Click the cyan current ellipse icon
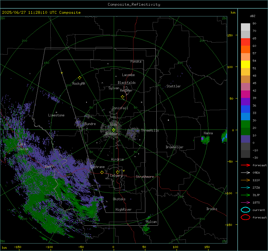 (245, 210)
